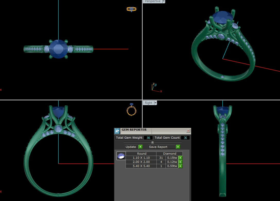The width and height of the screenshot is (280, 201).
Task: Click the front-view ring icon
Action: pyautogui.click(x=131, y=110)
